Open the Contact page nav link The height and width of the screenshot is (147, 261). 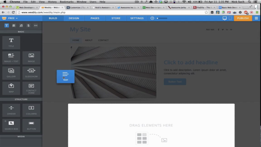point(103,40)
